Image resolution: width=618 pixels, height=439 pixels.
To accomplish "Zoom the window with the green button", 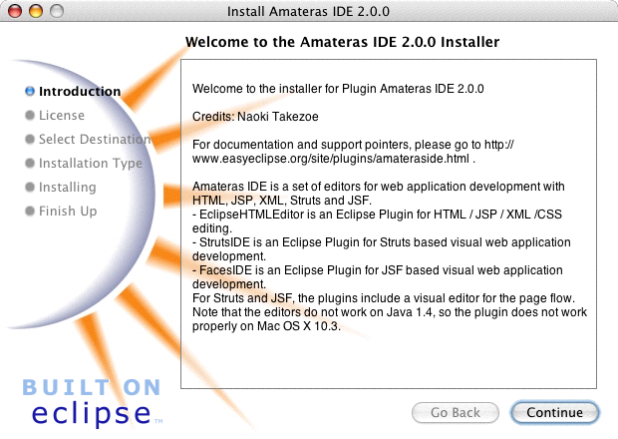I will (x=55, y=11).
